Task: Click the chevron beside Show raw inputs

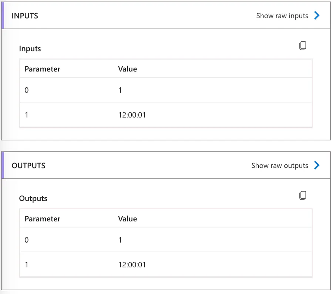Action: click(317, 16)
